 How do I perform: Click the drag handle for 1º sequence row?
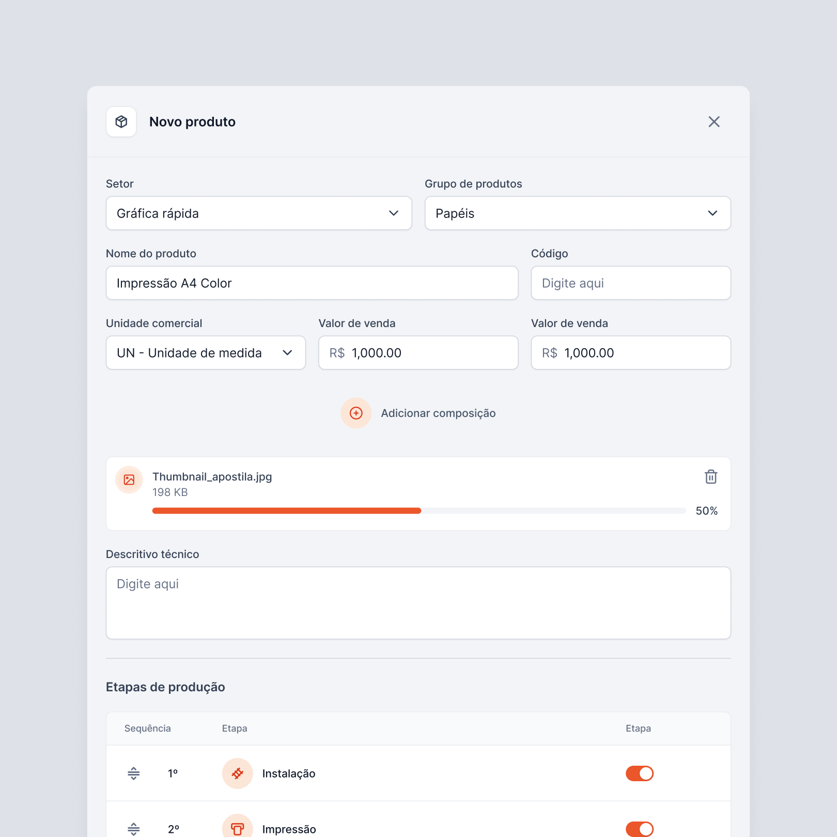133,773
